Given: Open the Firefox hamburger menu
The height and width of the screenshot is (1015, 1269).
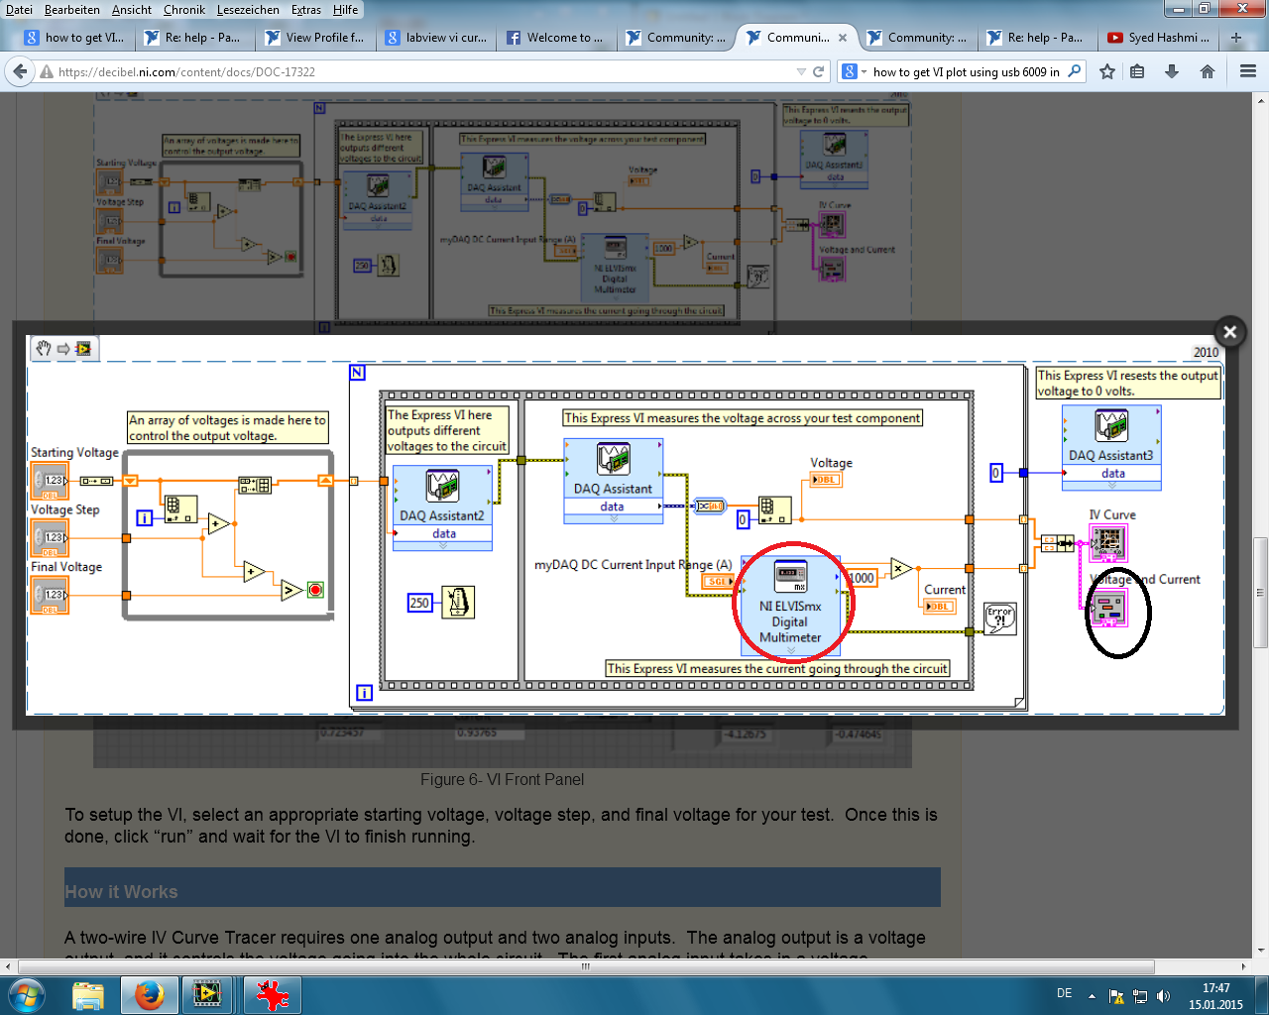Looking at the screenshot, I should [1248, 71].
